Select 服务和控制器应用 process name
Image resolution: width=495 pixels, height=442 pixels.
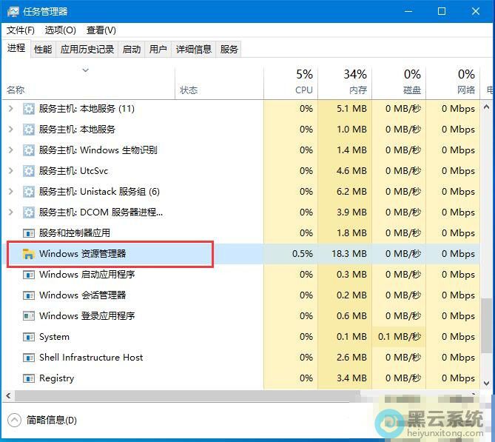pyautogui.click(x=75, y=233)
